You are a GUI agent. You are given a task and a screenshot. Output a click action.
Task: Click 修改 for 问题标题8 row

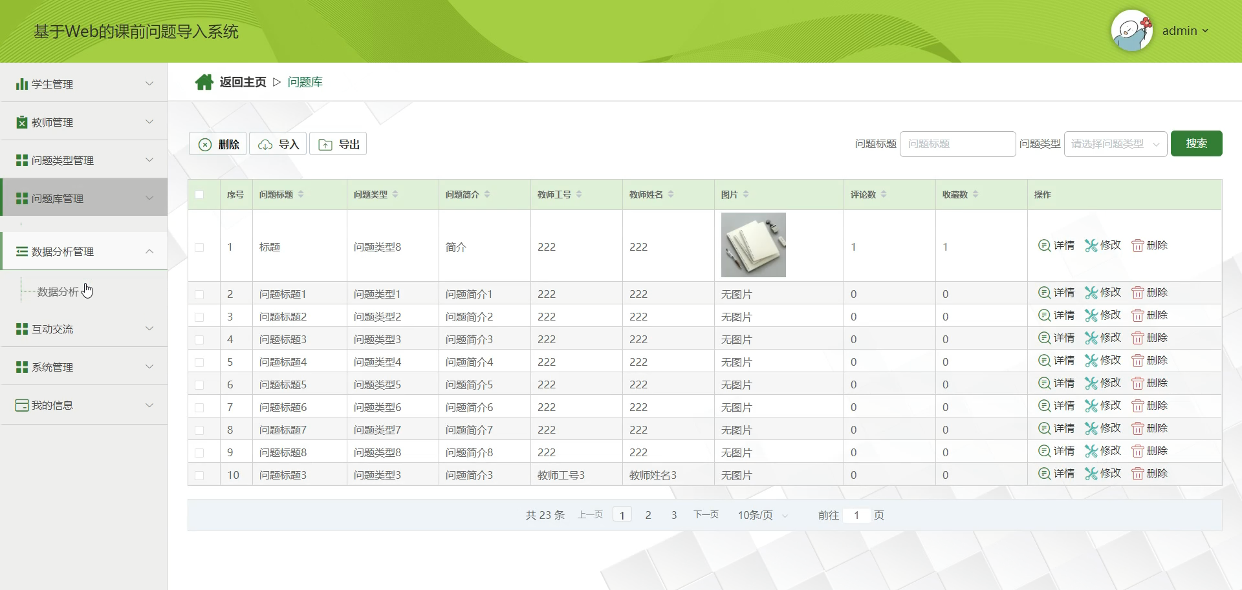(x=1103, y=451)
